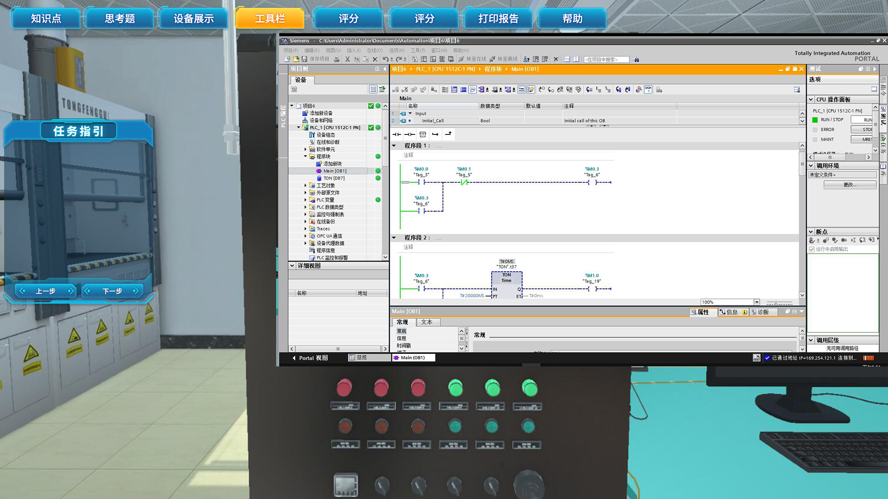The height and width of the screenshot is (499, 888).
Task: Click the open project icon in the TIA toolbar
Action: [296, 59]
